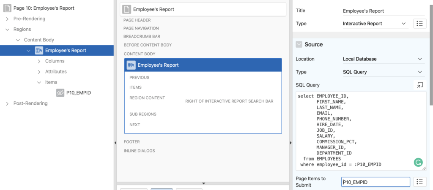Open Page Items to Submit picker button
Image resolution: width=433 pixels, height=190 pixels.
pyautogui.click(x=420, y=182)
